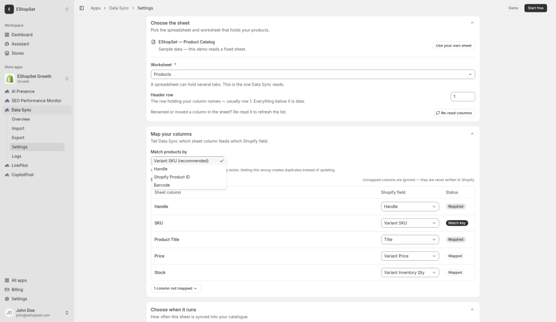Image resolution: width=556 pixels, height=322 pixels.
Task: Open the Handle row Shopify field dropdown
Action: click(410, 207)
